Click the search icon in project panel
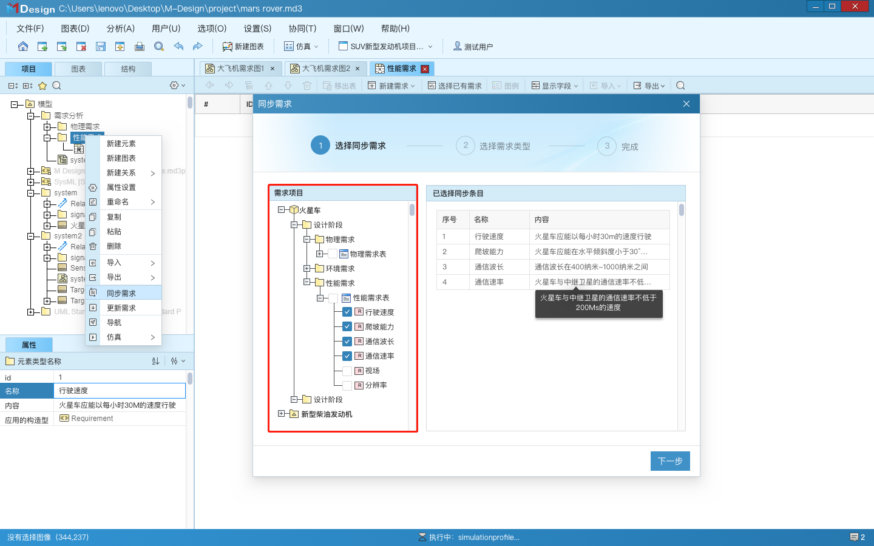This screenshot has height=546, width=874. tap(57, 86)
